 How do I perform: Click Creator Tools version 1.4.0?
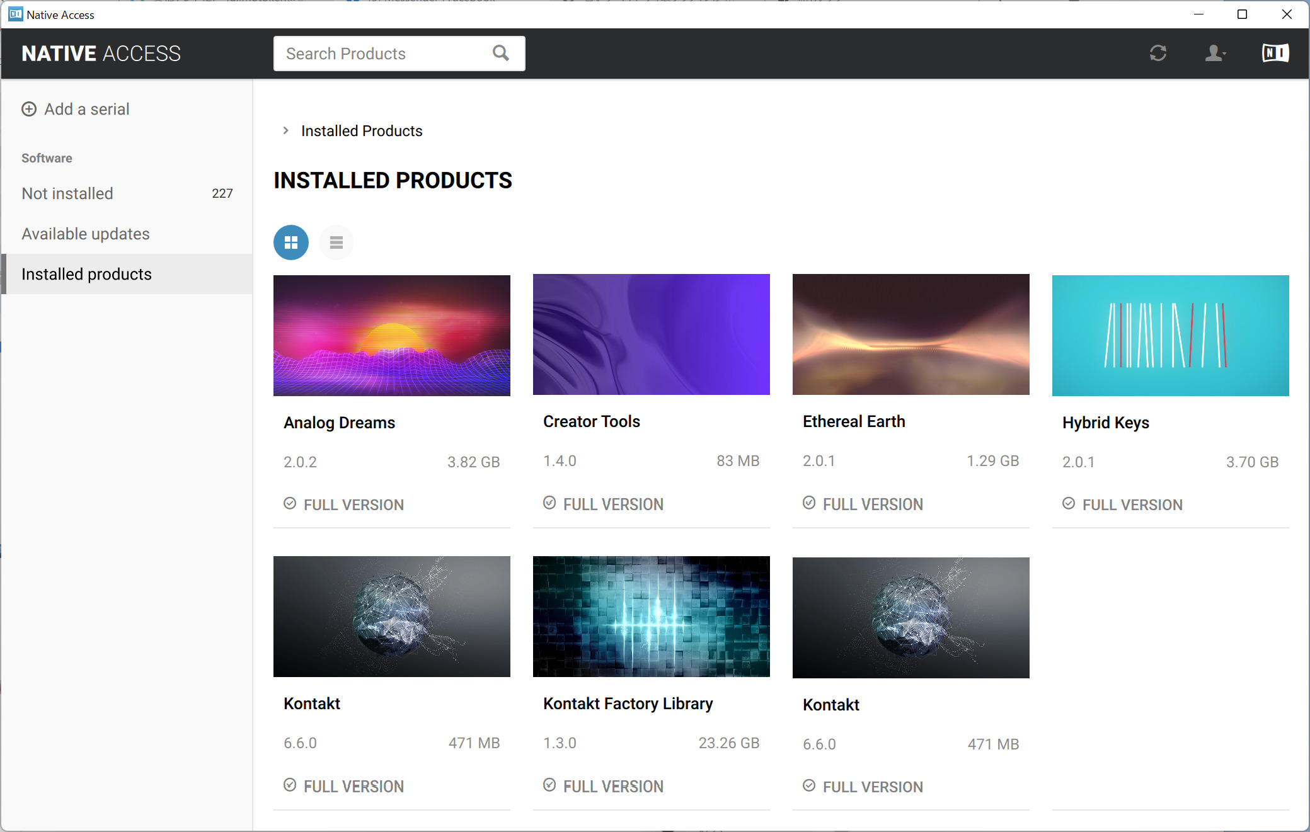coord(560,461)
